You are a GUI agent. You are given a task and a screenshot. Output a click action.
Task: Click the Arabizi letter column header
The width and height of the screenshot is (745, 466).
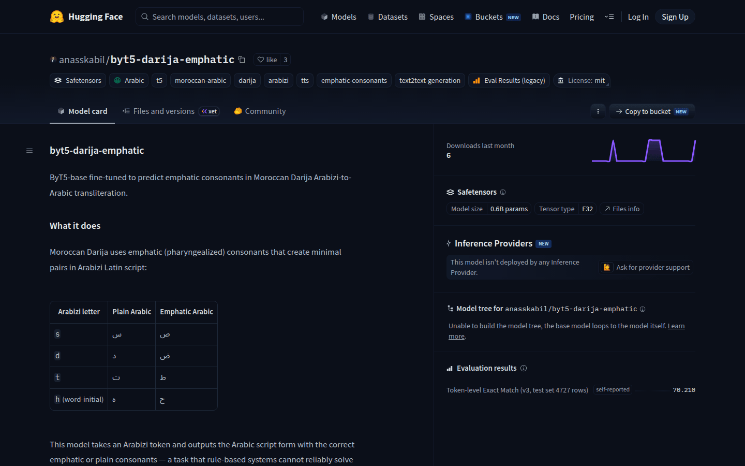pyautogui.click(x=79, y=312)
